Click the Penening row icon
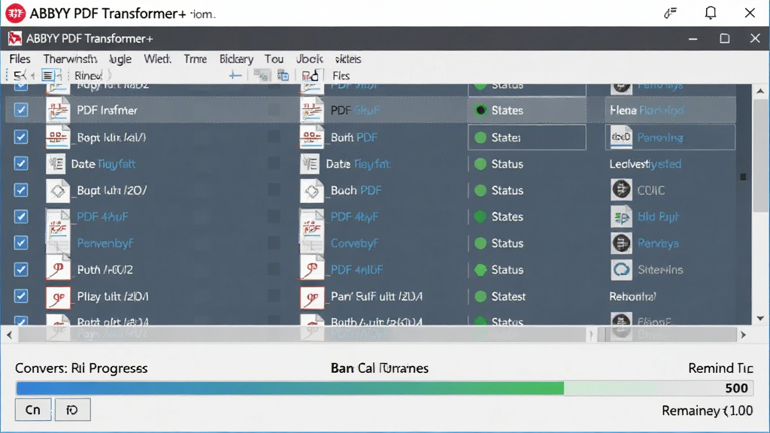The width and height of the screenshot is (770, 433). [x=621, y=137]
